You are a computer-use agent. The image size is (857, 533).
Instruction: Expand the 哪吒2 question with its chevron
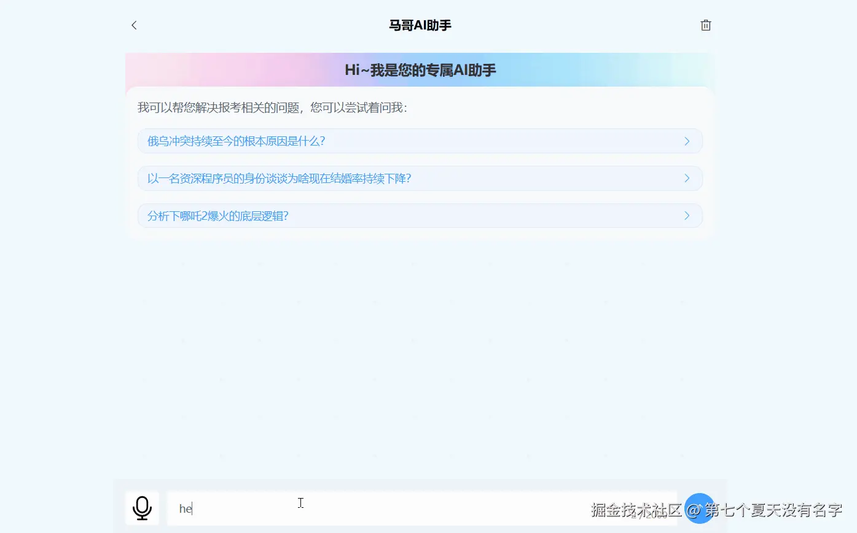tap(687, 216)
